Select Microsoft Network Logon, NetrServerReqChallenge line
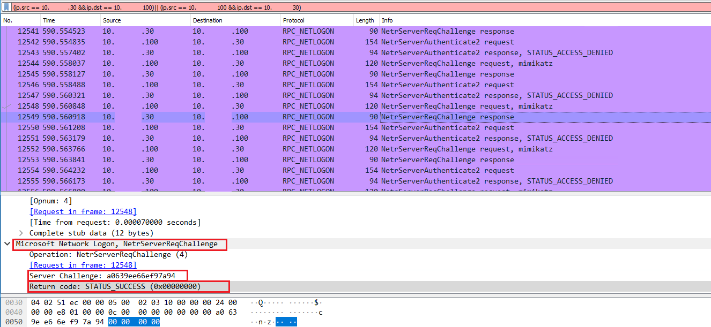The width and height of the screenshot is (711, 327). [116, 244]
